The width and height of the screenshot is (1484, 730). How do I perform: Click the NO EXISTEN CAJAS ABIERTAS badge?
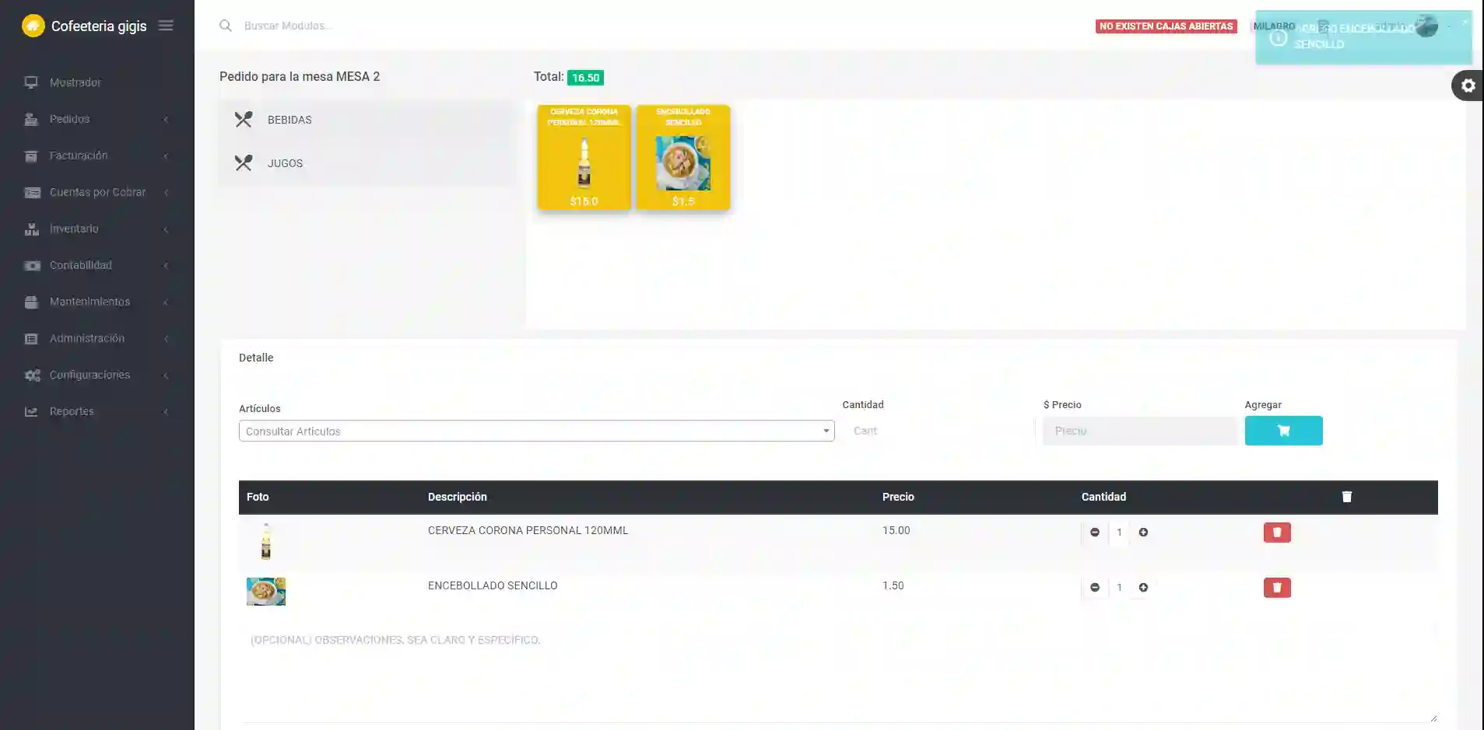1166,26
